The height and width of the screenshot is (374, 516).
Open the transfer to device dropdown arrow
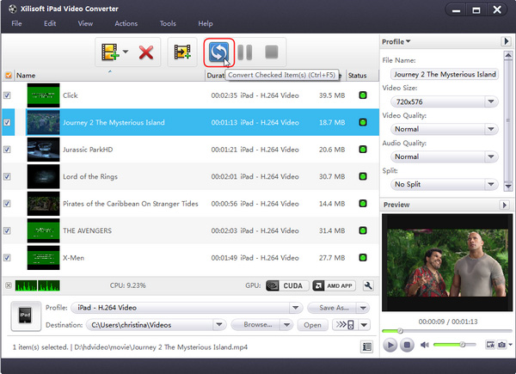pos(364,325)
